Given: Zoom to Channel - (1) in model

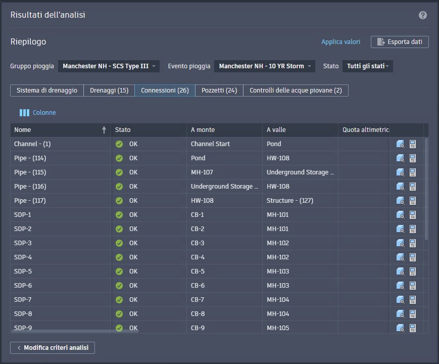Looking at the screenshot, I should [401, 144].
